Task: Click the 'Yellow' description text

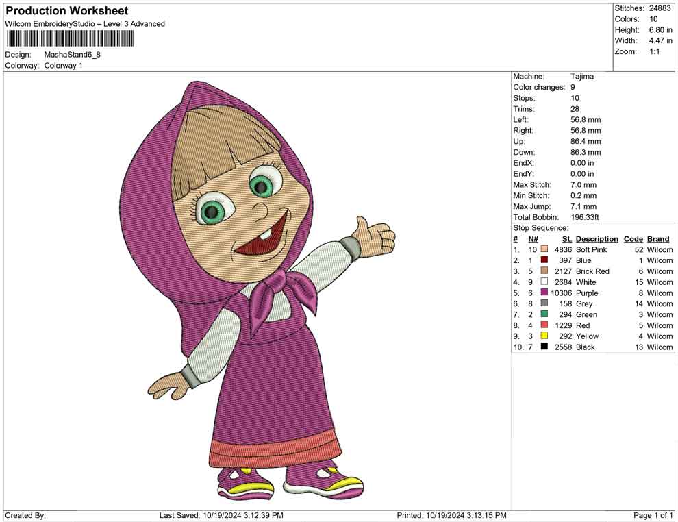Action: click(x=587, y=336)
